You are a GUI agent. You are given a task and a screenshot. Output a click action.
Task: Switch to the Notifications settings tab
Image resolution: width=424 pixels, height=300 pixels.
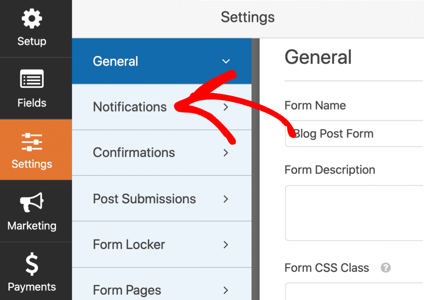130,107
